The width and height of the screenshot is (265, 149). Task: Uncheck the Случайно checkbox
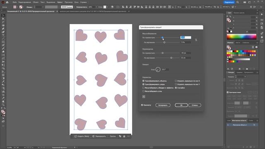pos(176,88)
